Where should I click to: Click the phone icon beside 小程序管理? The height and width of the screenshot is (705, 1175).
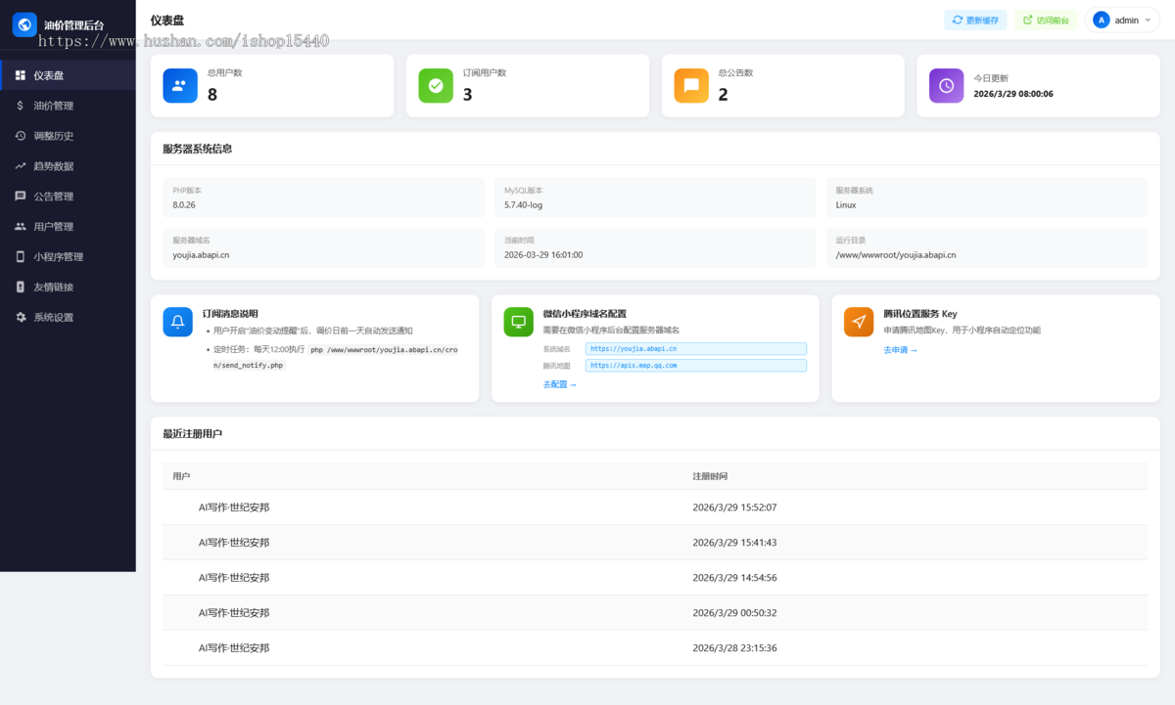pos(21,257)
